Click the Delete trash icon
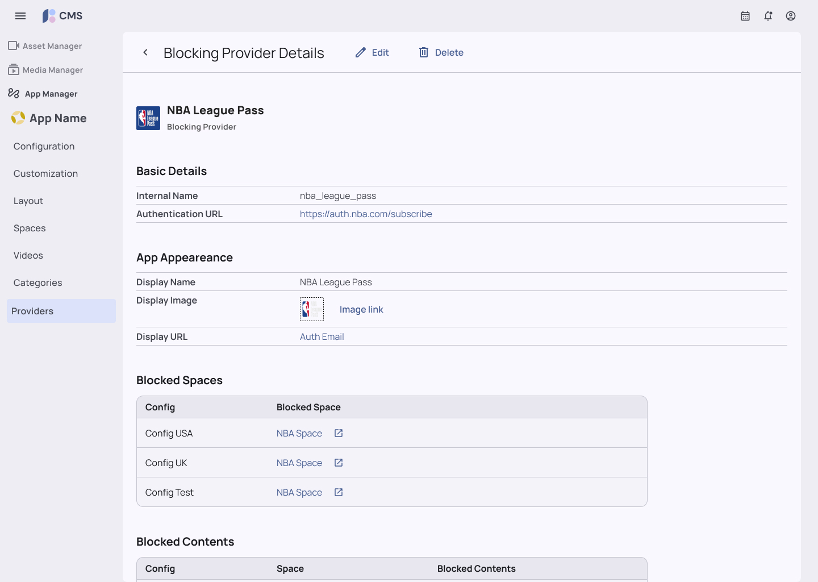The height and width of the screenshot is (582, 818). 424,52
